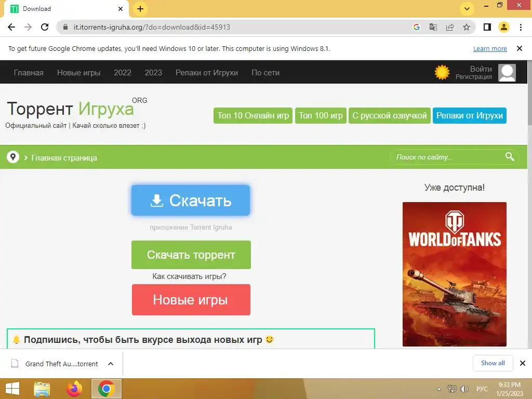Screen dimensions: 532x399
Task: Click Show all downloads button
Action: click(493, 363)
